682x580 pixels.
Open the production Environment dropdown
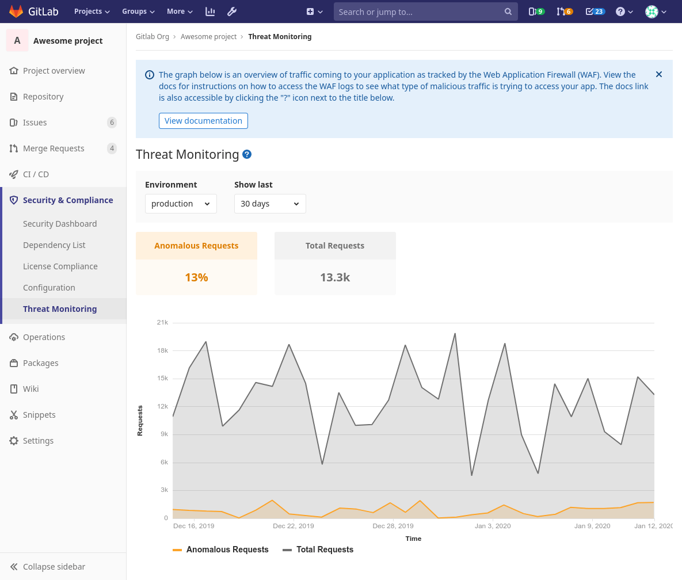coord(181,203)
